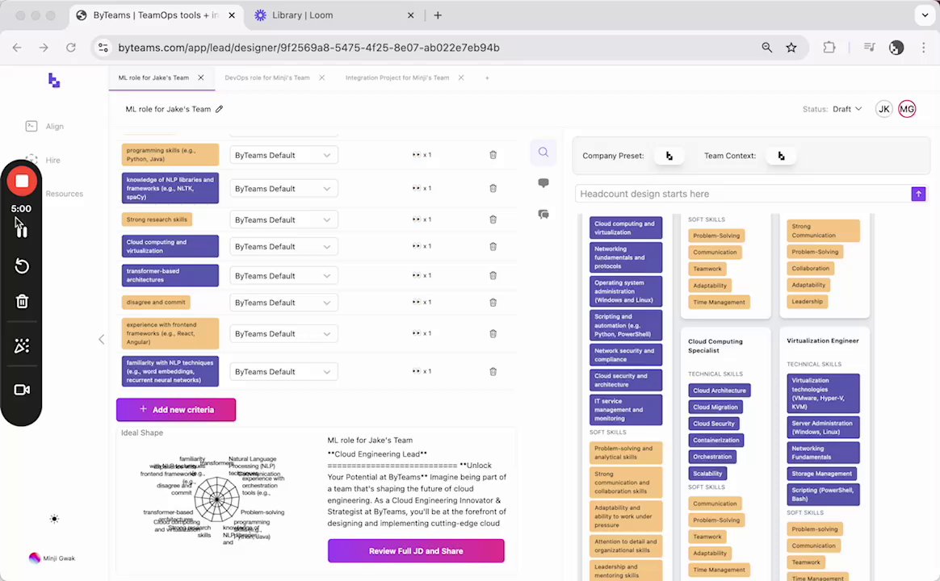Open the search panel magnifier icon
Viewport: 940px width, 581px height.
(543, 153)
